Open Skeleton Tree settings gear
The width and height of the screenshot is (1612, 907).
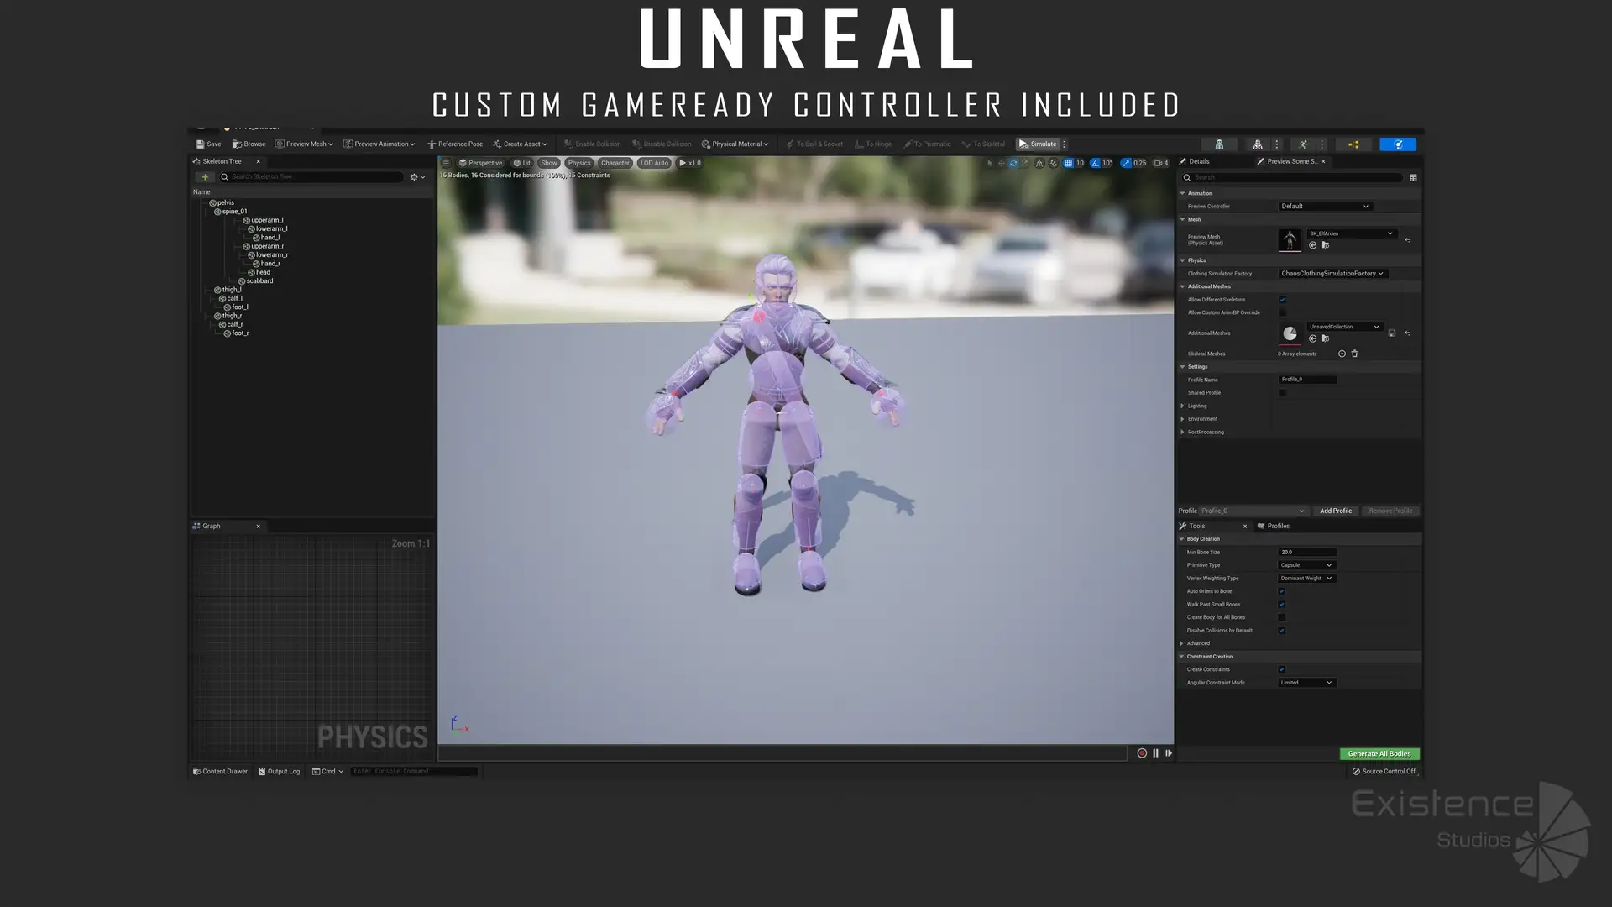point(414,177)
